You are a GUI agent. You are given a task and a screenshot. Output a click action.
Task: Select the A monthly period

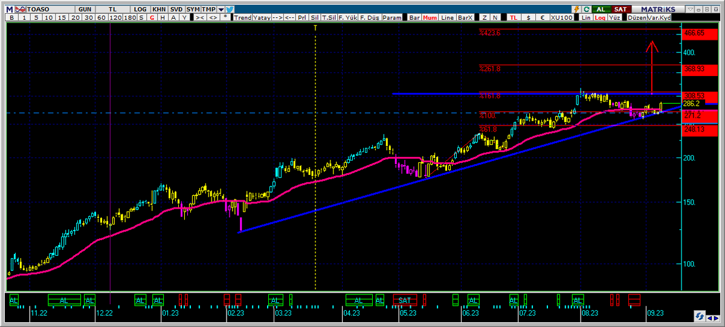pos(173,17)
